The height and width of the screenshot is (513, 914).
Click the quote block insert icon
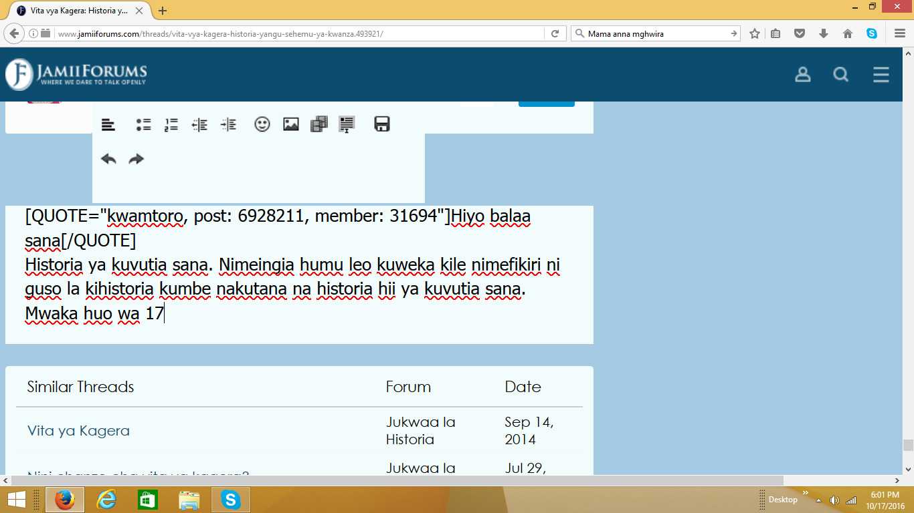pos(347,124)
